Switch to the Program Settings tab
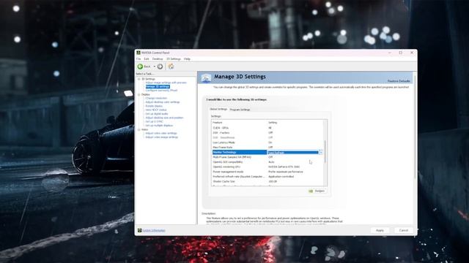This screenshot has width=469, height=263. point(240,110)
